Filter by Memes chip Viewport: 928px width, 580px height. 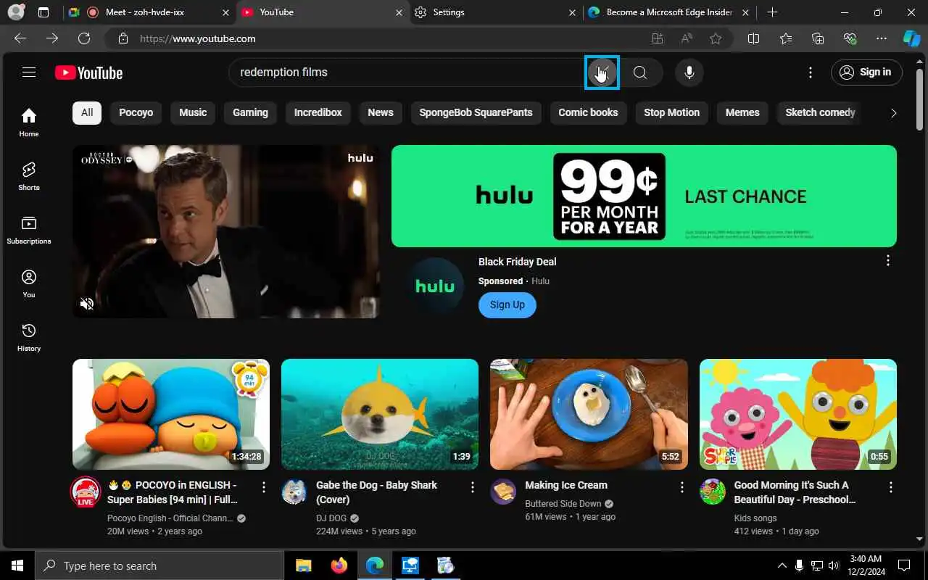pos(742,112)
